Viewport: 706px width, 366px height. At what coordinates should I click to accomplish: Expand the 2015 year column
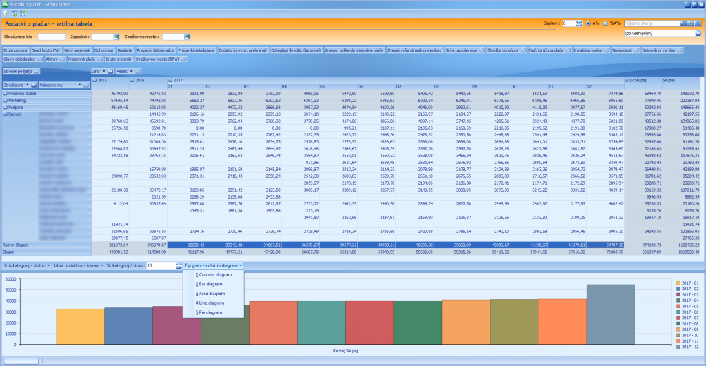tap(95, 80)
